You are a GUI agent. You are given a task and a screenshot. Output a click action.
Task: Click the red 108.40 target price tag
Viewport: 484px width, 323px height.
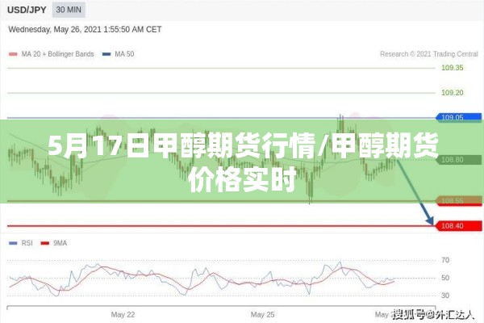pyautogui.click(x=459, y=226)
